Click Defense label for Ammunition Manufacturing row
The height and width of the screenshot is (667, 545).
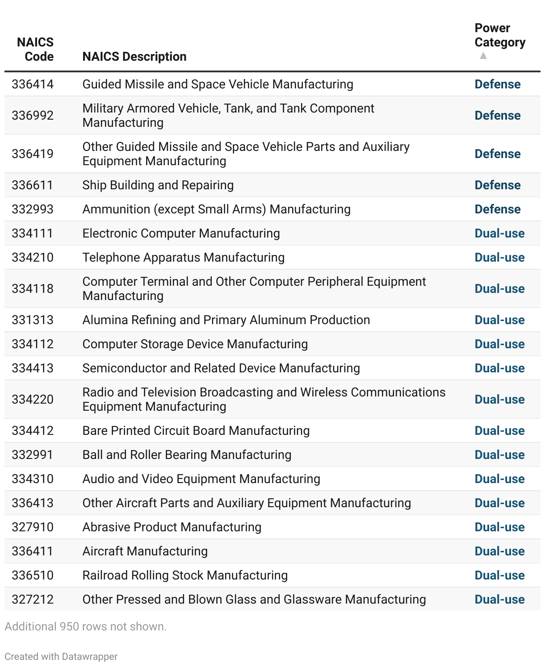pos(497,209)
